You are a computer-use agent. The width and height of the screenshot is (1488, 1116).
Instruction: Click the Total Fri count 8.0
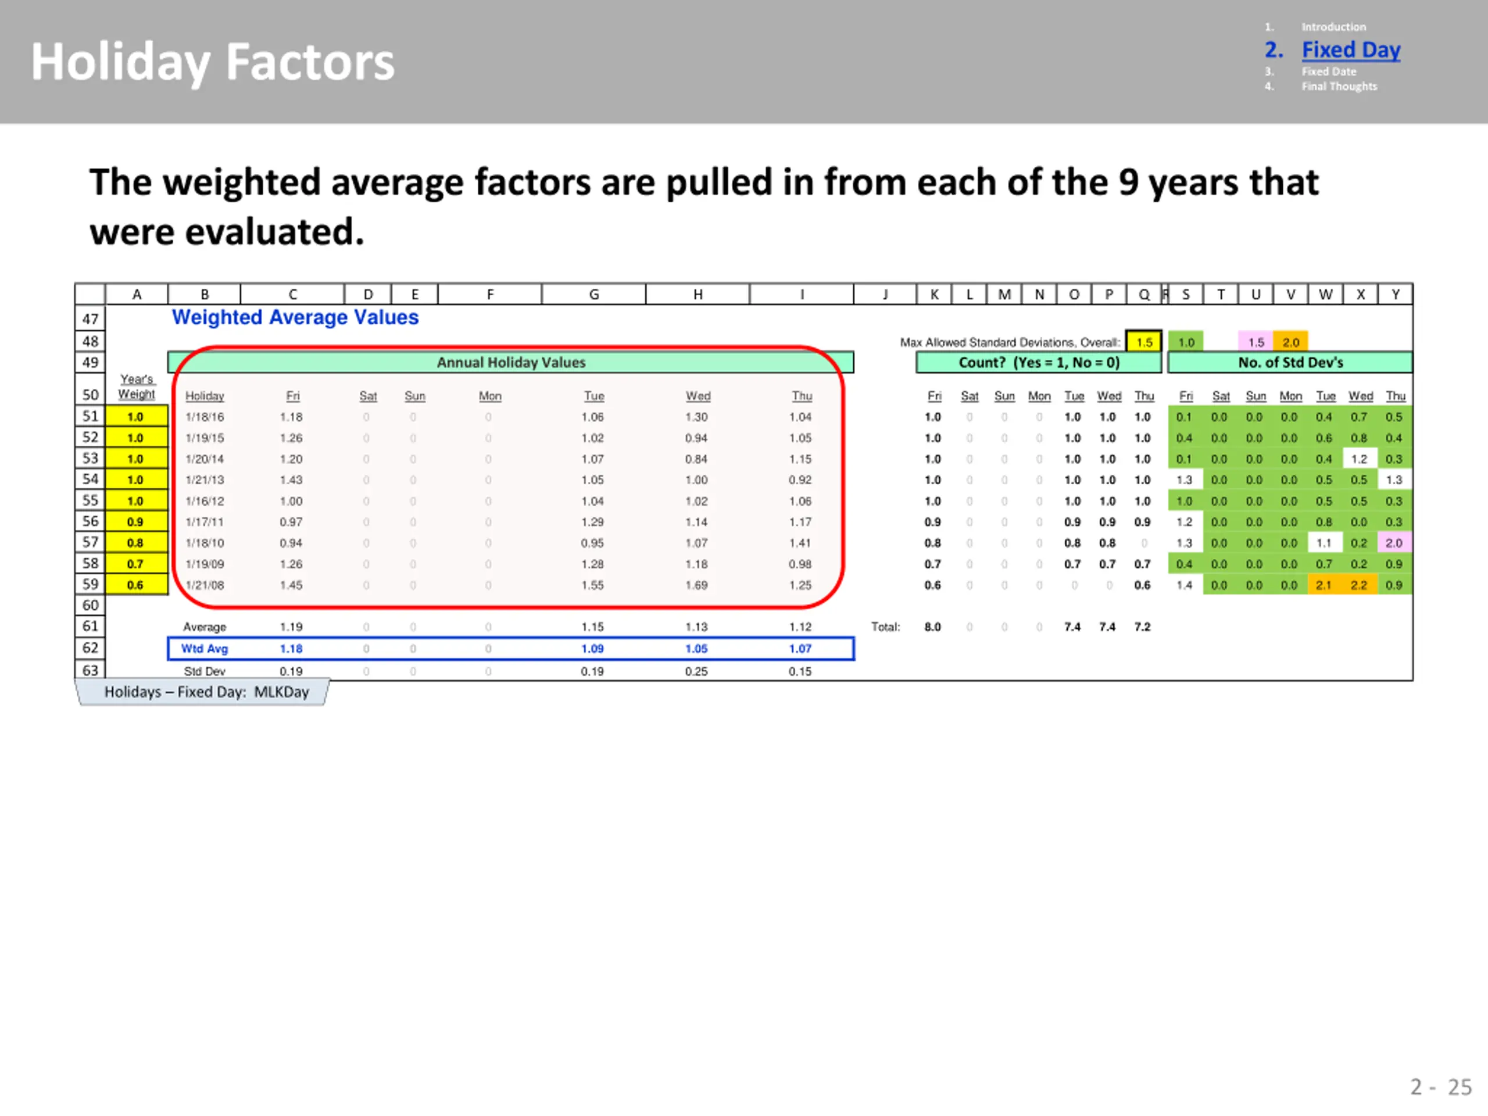pyautogui.click(x=932, y=627)
